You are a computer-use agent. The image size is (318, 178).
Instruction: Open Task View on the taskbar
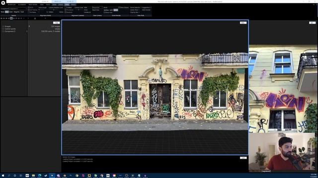pos(21,176)
